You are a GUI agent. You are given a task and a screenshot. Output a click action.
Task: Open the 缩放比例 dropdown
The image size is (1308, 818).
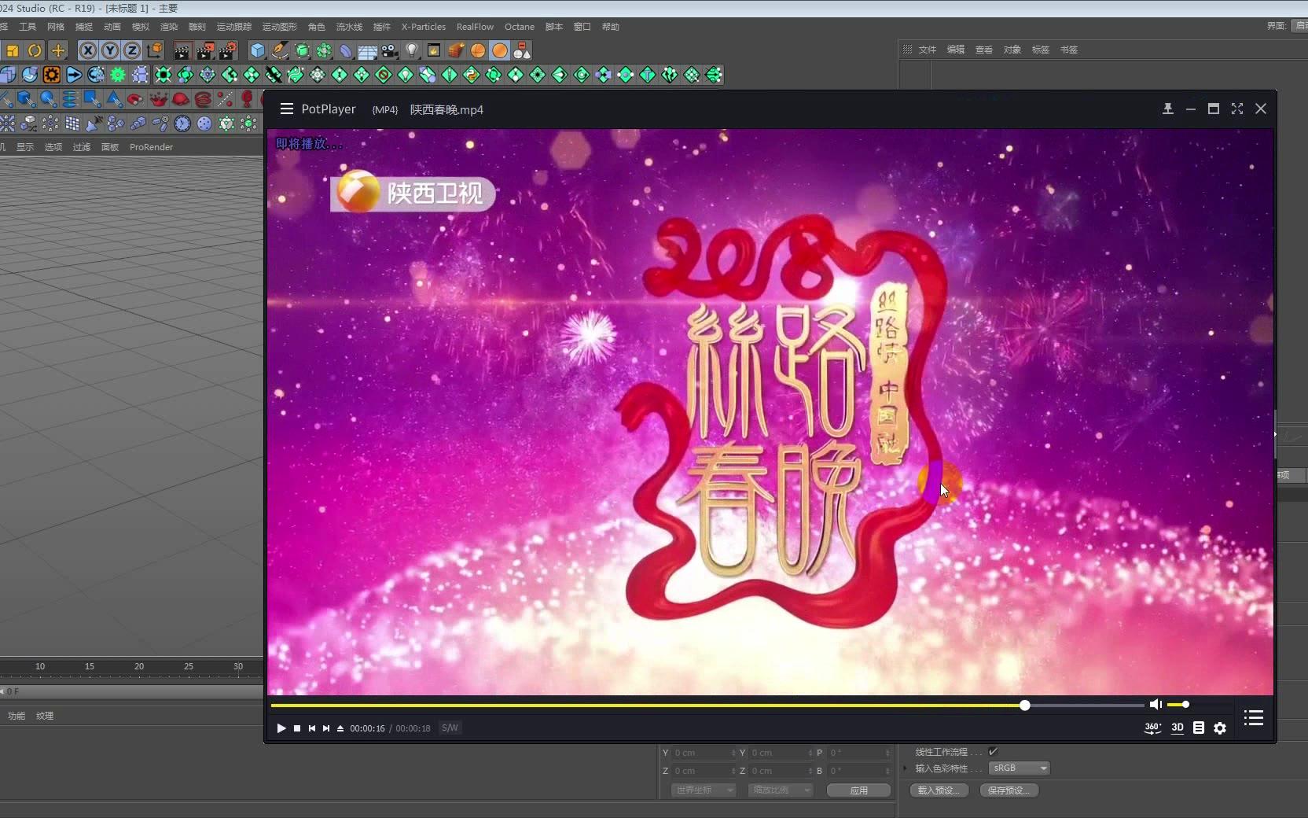(x=781, y=790)
